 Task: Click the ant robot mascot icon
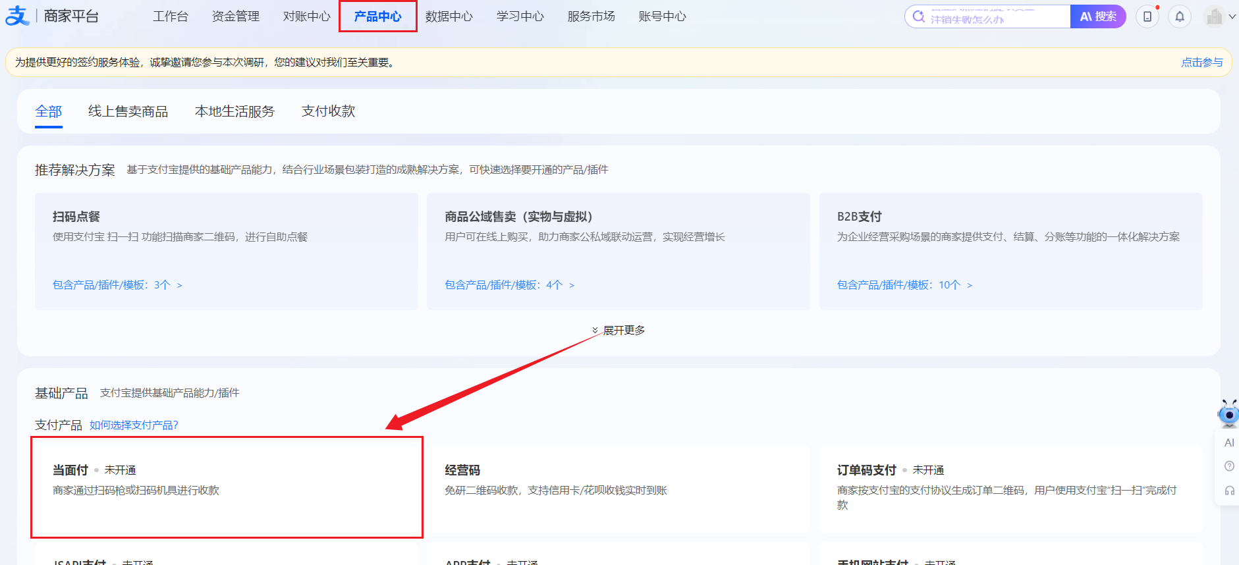[x=1228, y=414]
